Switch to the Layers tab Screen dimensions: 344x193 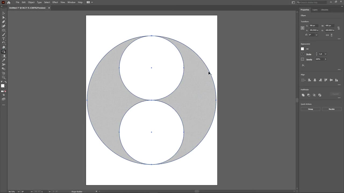[315, 10]
